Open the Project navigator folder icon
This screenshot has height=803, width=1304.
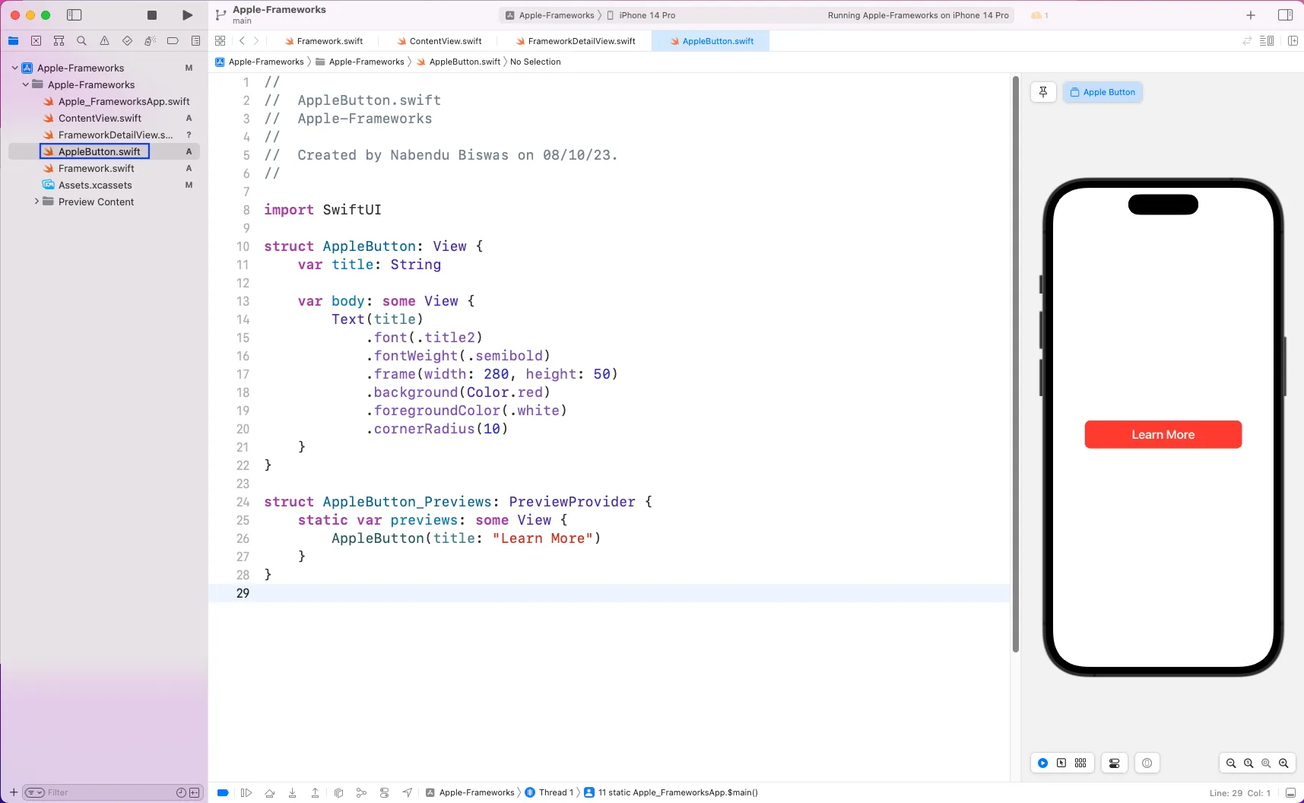[x=14, y=41]
